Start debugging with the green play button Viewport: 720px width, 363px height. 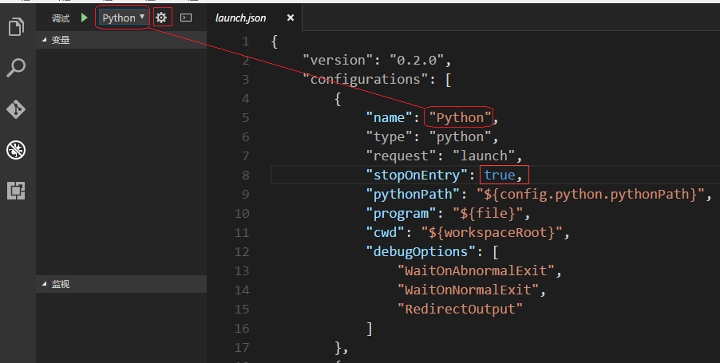click(84, 18)
